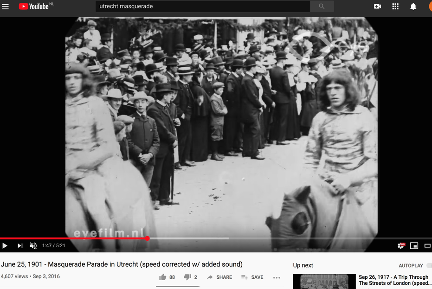The height and width of the screenshot is (289, 432).
Task: Open the three-dot more actions menu
Action: (277, 277)
